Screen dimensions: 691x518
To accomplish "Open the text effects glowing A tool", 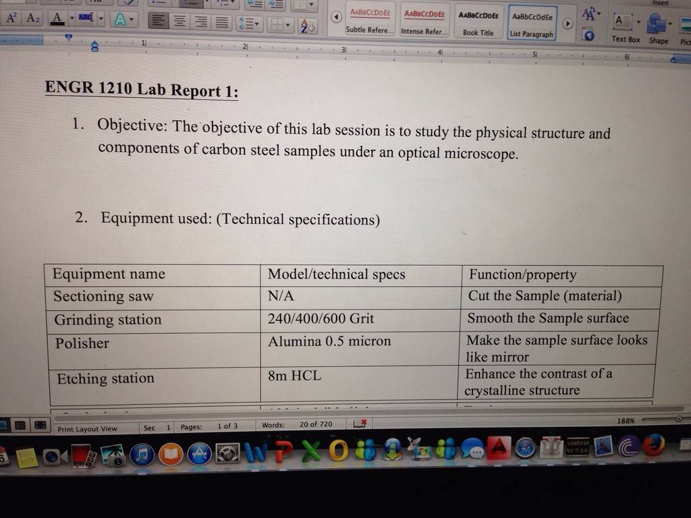I will coord(120,20).
